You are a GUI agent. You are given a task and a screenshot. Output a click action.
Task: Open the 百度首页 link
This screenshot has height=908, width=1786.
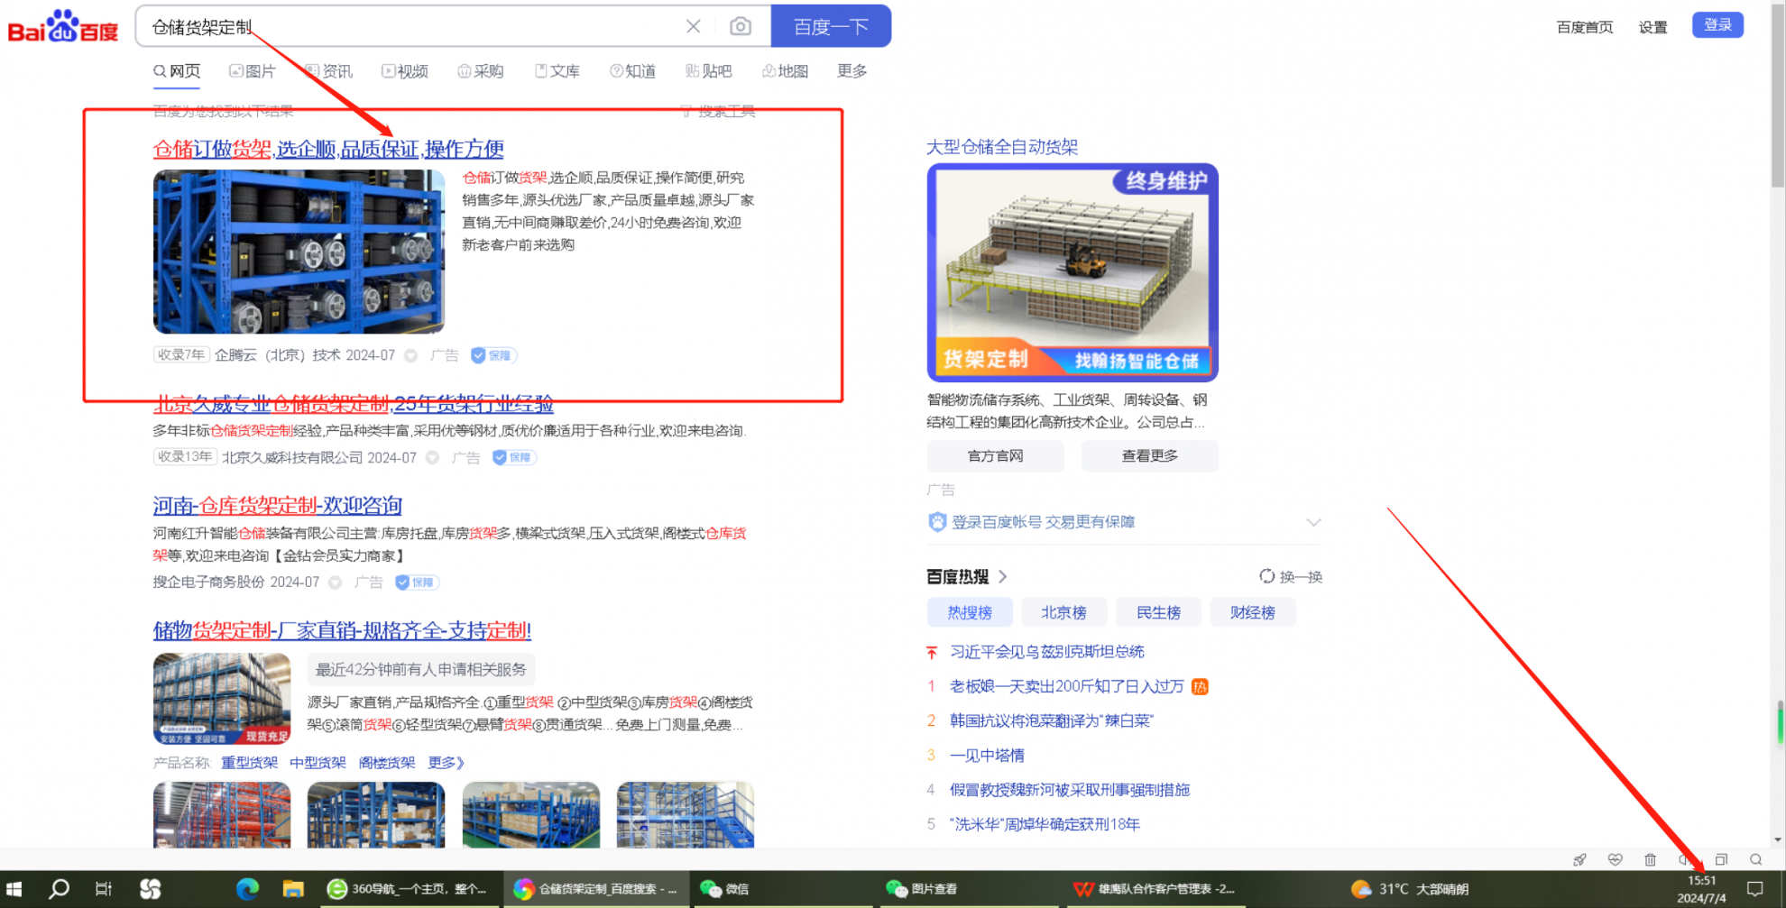point(1585,27)
